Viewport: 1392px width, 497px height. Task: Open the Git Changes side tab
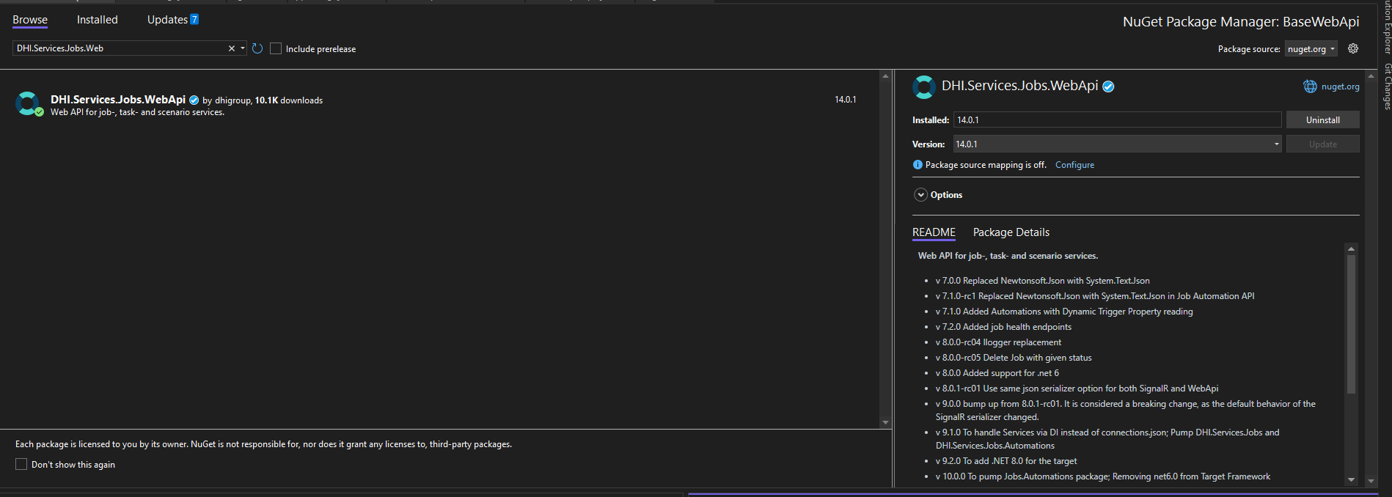pos(1387,86)
